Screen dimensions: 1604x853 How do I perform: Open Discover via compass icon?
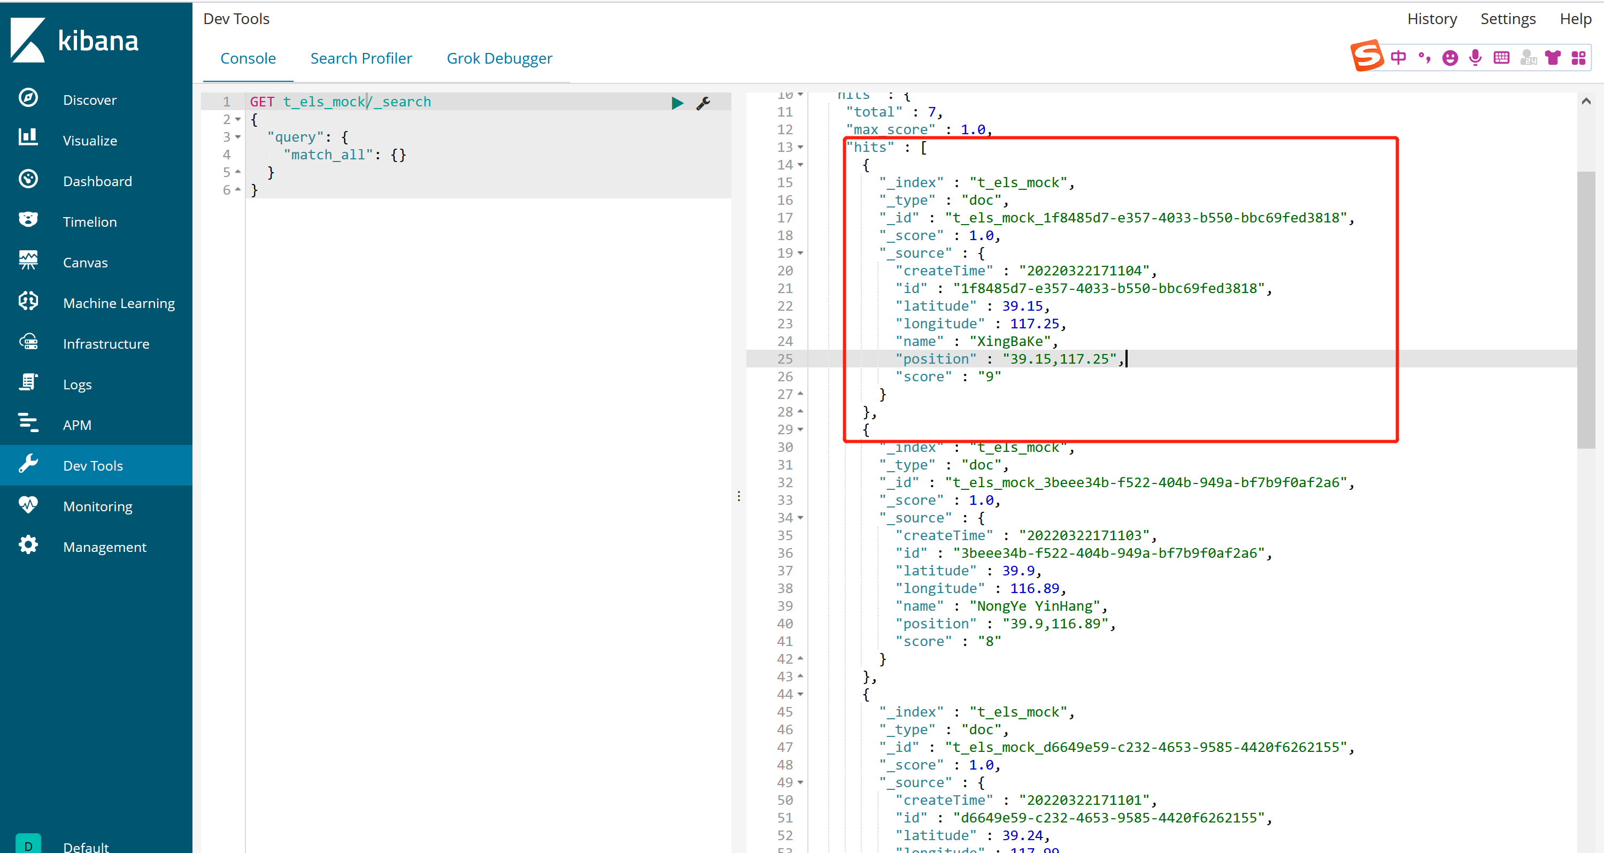click(28, 98)
